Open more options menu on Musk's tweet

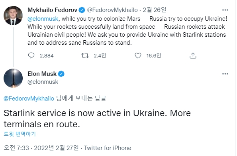[x=225, y=74]
